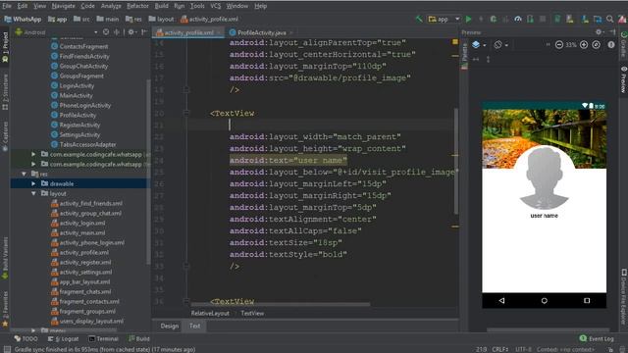The image size is (628, 353).
Task: Open the Build tool window button
Action: pyautogui.click(x=139, y=338)
